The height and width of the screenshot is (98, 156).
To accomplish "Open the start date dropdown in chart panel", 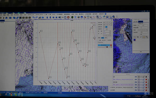I will 111,23.
